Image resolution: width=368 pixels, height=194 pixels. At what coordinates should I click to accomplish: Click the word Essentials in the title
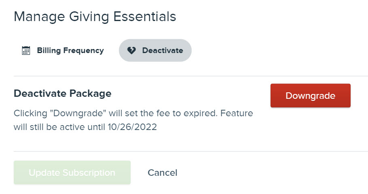[x=145, y=17]
